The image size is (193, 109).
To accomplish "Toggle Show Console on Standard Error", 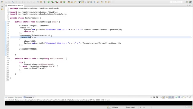I will point(173,97).
